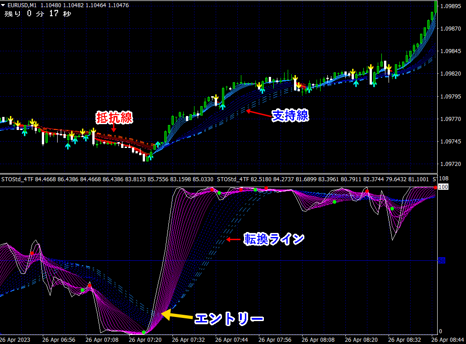Click the 100 level marker on oscillator scale

point(443,187)
